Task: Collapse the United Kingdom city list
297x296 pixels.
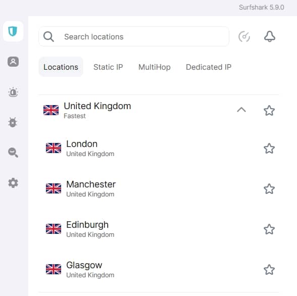Action: pyautogui.click(x=241, y=110)
